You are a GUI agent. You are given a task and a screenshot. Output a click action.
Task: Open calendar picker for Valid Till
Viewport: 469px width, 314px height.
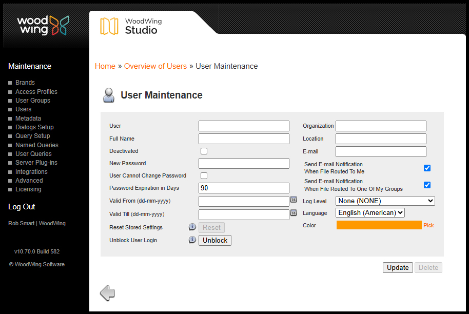coord(294,212)
